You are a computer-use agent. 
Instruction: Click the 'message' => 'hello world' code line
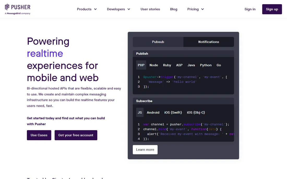pos(172,82)
